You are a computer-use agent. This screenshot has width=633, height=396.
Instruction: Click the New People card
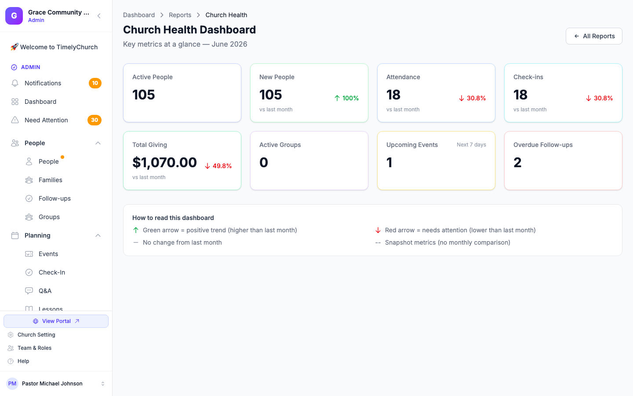pyautogui.click(x=309, y=93)
